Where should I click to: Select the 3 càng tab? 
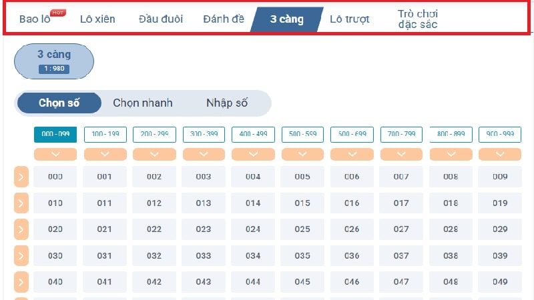287,19
